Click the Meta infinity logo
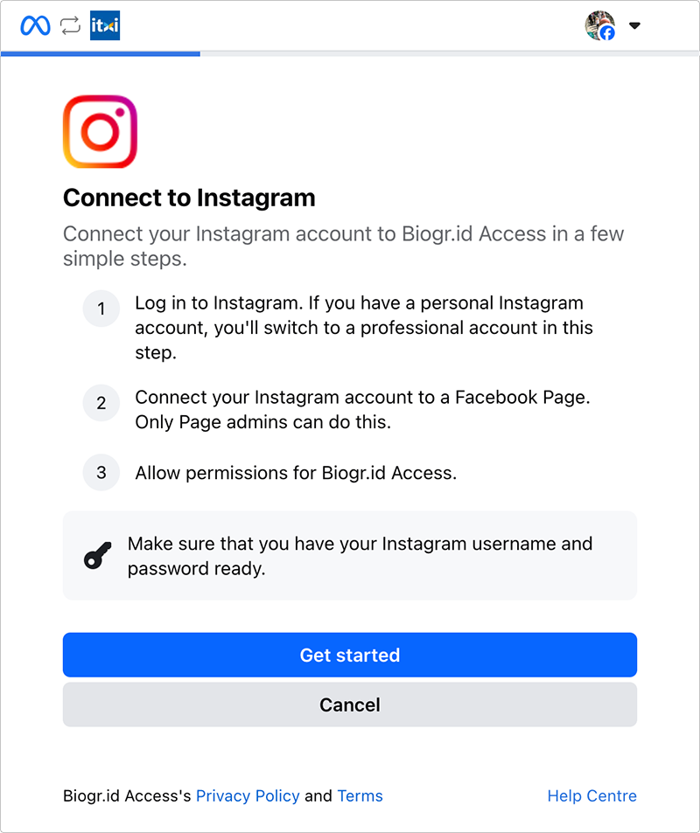Screen dimensions: 700x833 (35, 25)
